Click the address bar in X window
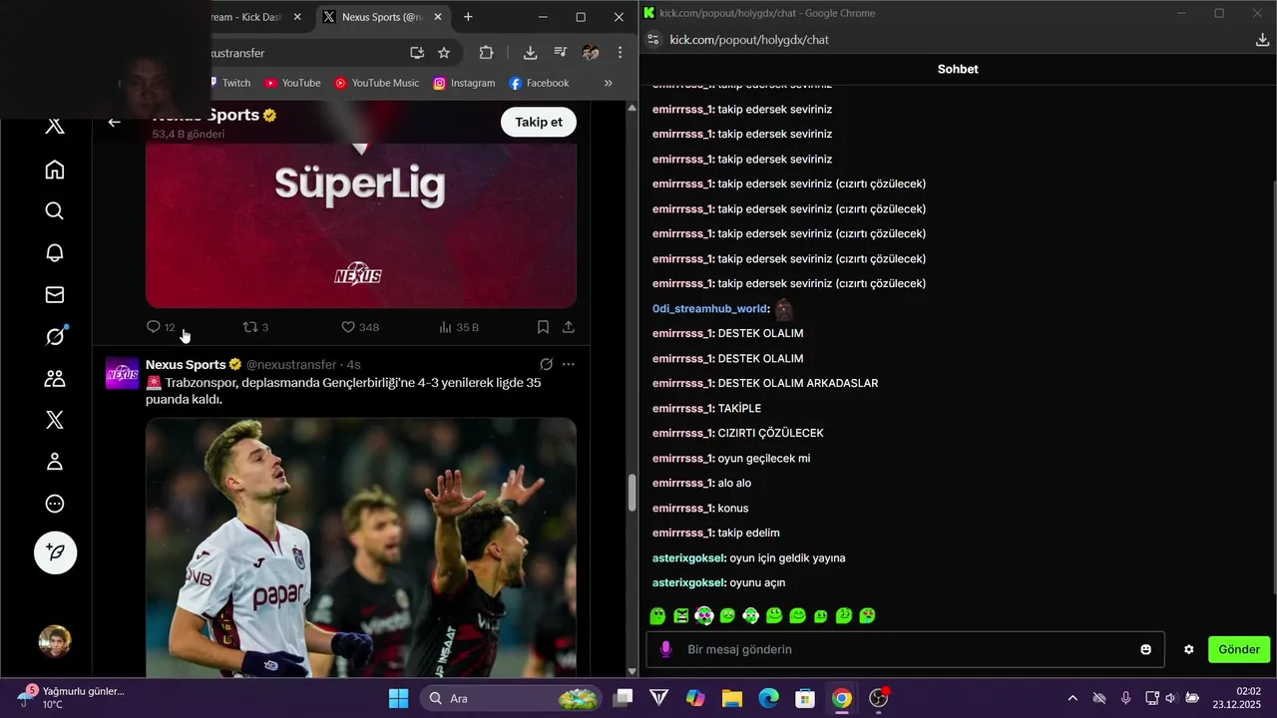1277x718 pixels. coord(304,53)
